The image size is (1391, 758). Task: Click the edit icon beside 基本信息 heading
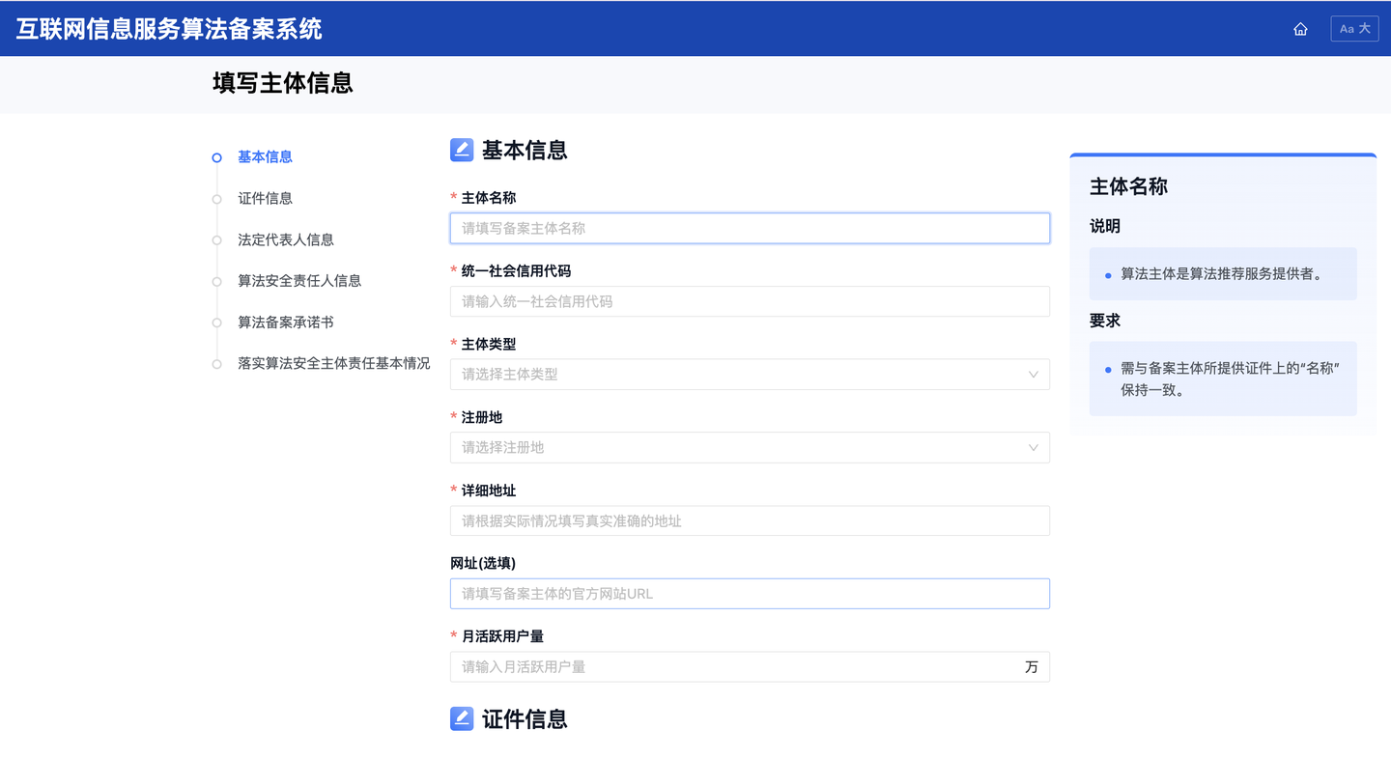[x=462, y=150]
